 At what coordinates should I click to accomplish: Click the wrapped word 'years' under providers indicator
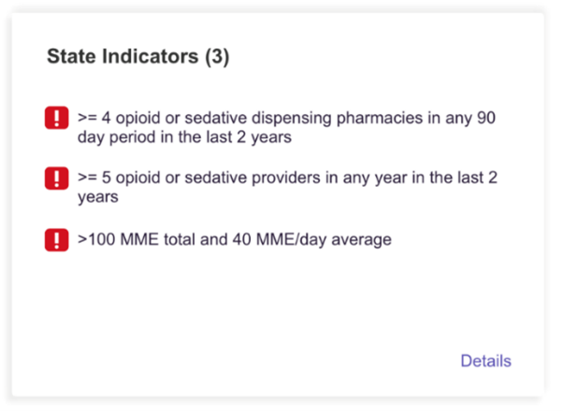tap(98, 198)
